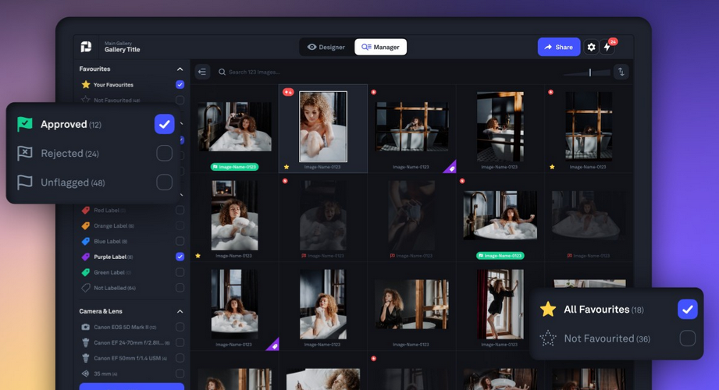
Task: Open settings with the gear icon
Action: (591, 47)
